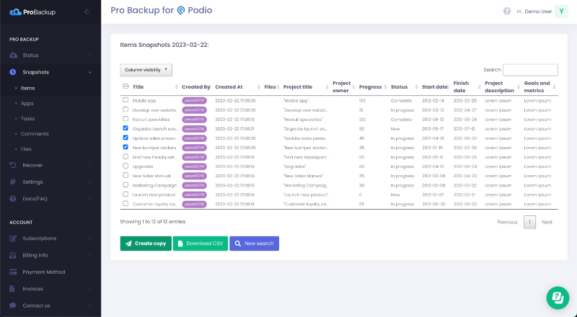
Task: Click the Create copy button
Action: pyautogui.click(x=146, y=244)
